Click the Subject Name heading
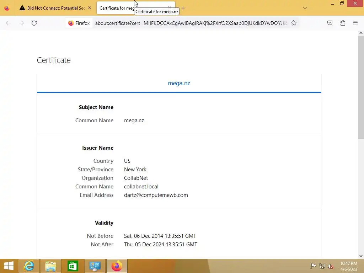364x273 pixels. (96, 107)
